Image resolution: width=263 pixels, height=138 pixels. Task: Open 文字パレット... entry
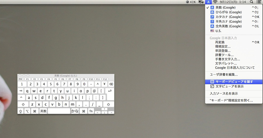[234, 63]
